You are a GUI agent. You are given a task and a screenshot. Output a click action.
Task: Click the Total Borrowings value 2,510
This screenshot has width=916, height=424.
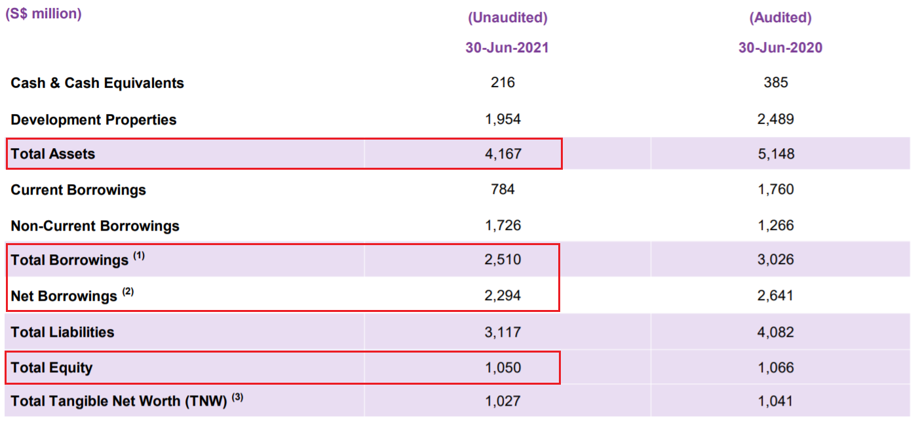(503, 260)
